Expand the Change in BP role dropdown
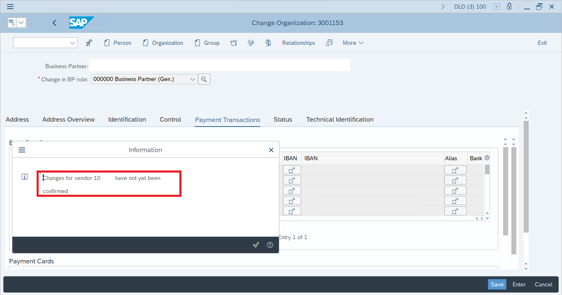562x295 pixels. point(193,79)
